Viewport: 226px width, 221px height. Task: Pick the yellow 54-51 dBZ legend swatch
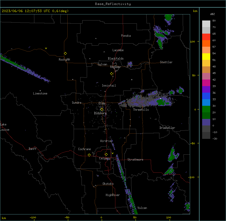206,56
